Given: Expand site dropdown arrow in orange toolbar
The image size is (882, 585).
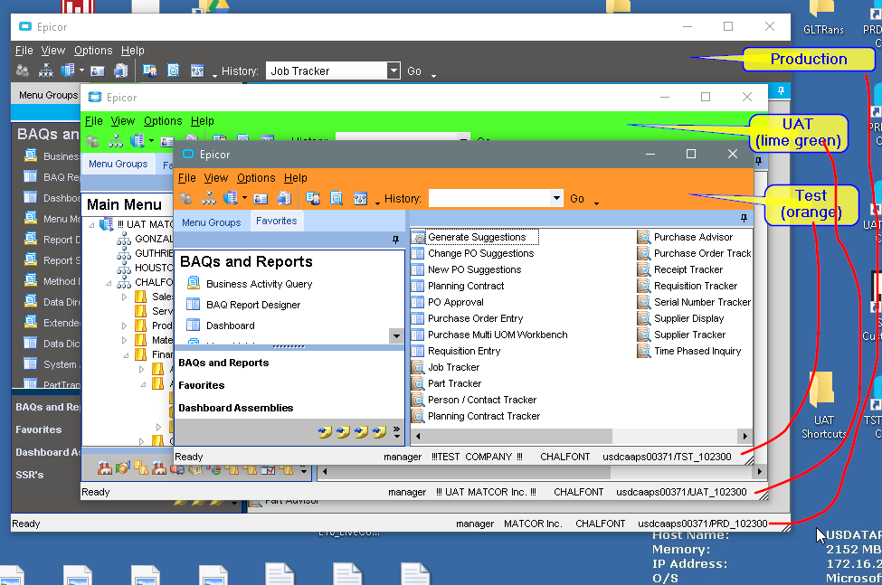Looking at the screenshot, I should coord(244,198).
